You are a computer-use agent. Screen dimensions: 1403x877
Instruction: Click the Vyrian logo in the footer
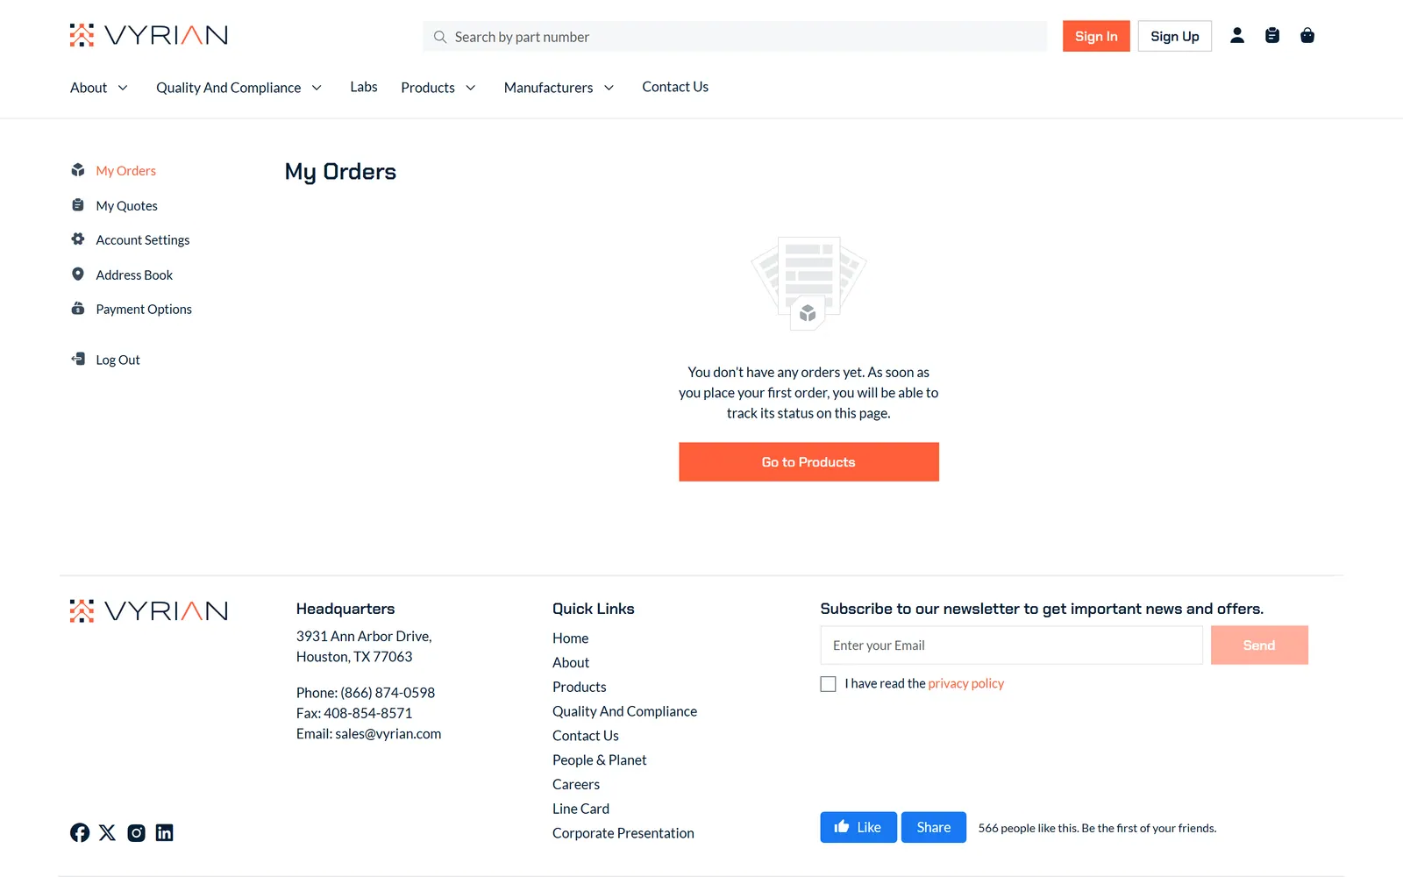click(x=149, y=610)
